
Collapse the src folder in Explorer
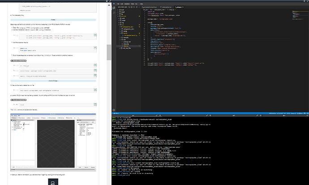[129, 25]
